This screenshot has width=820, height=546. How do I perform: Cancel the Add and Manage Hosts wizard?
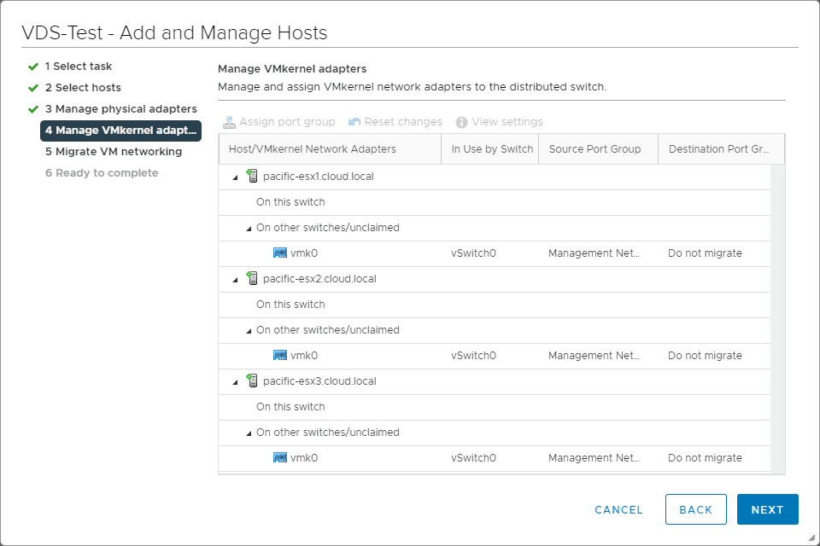(618, 509)
